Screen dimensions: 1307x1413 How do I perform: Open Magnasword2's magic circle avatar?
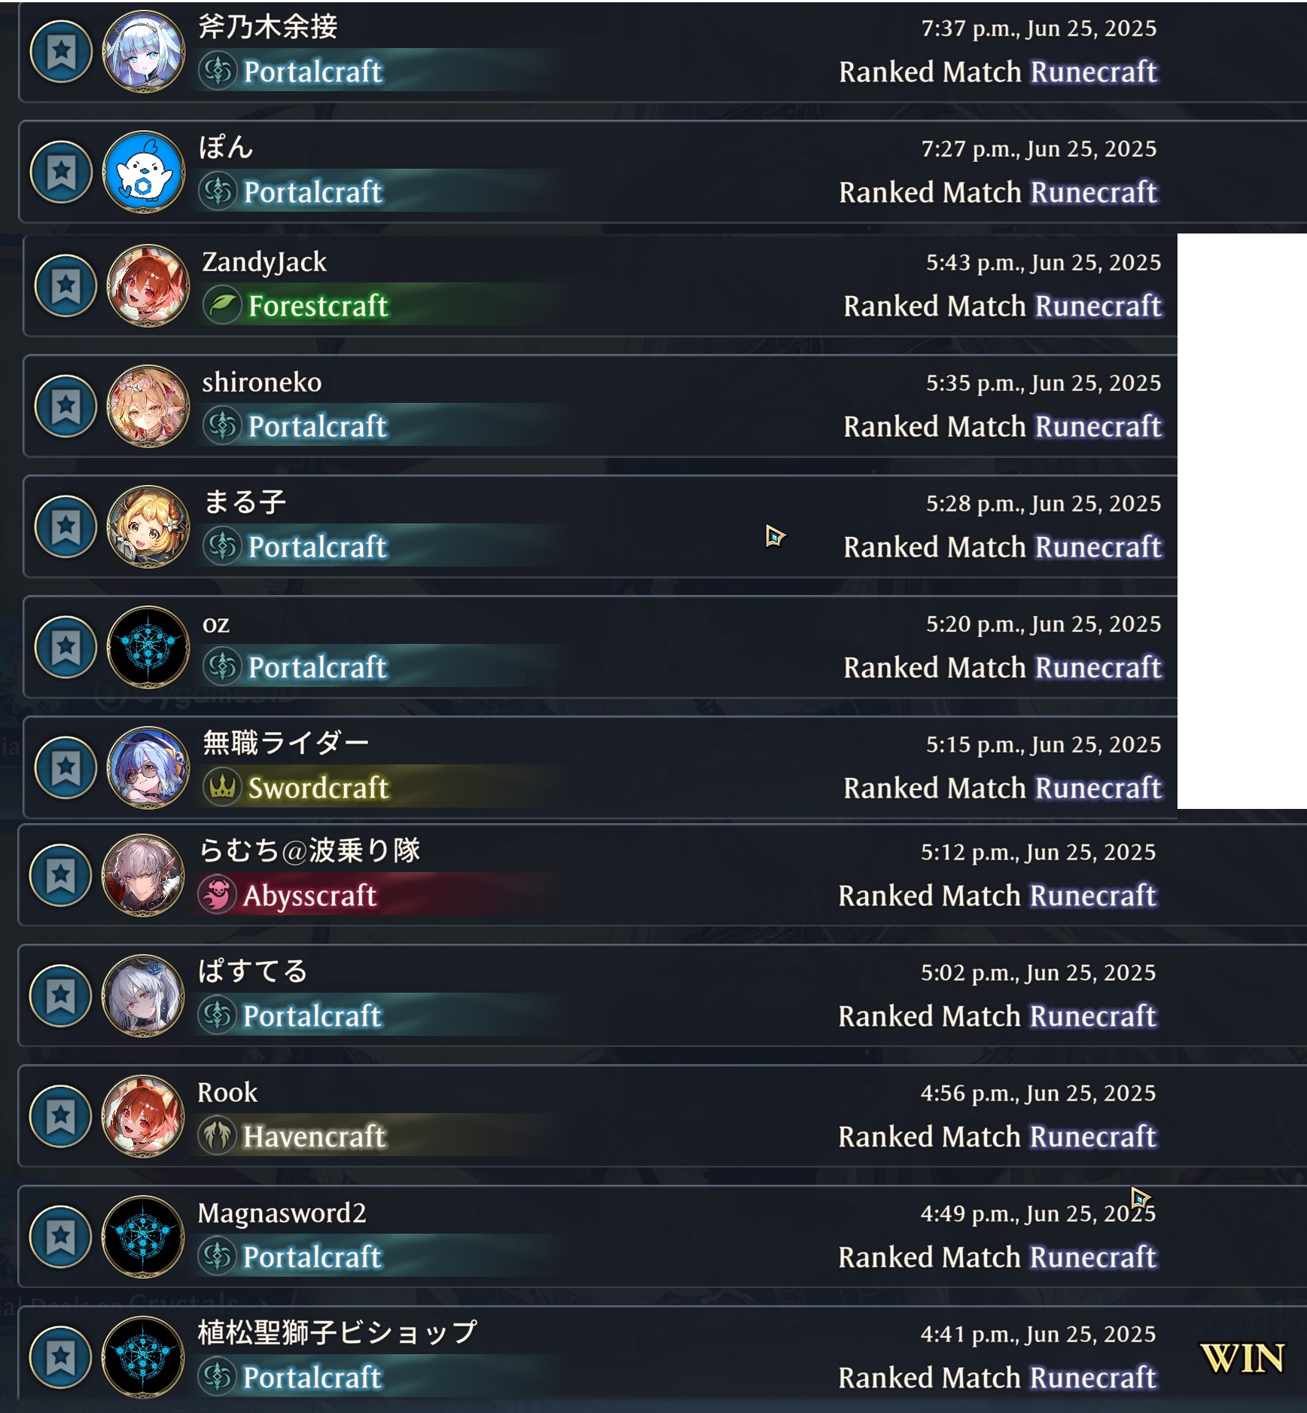(x=143, y=1237)
